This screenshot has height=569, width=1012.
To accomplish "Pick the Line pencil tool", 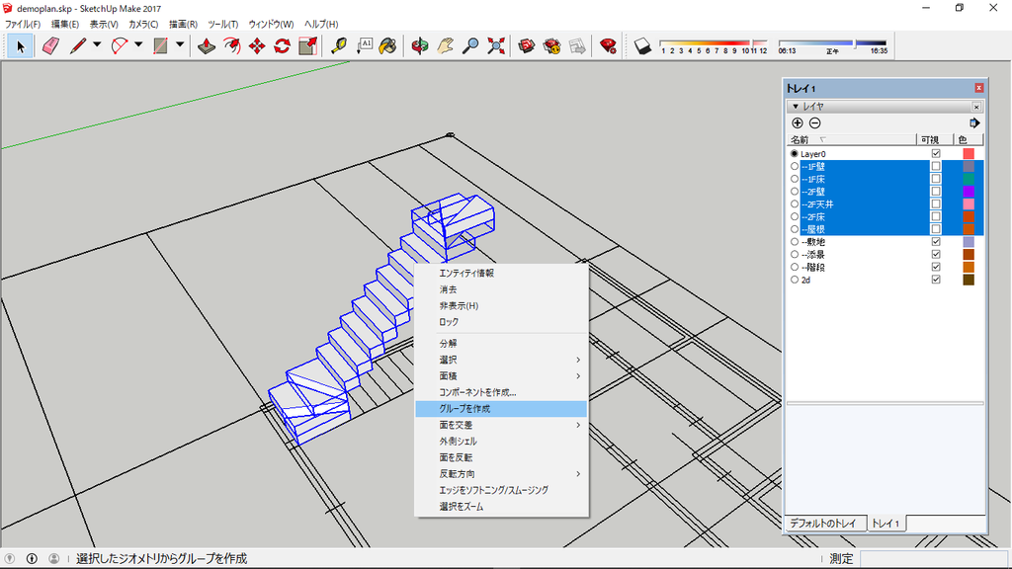I will 78,45.
